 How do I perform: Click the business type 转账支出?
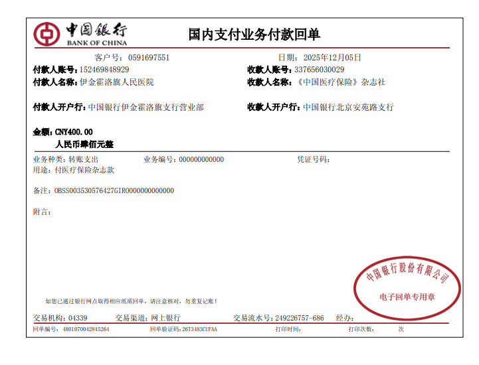point(83,160)
